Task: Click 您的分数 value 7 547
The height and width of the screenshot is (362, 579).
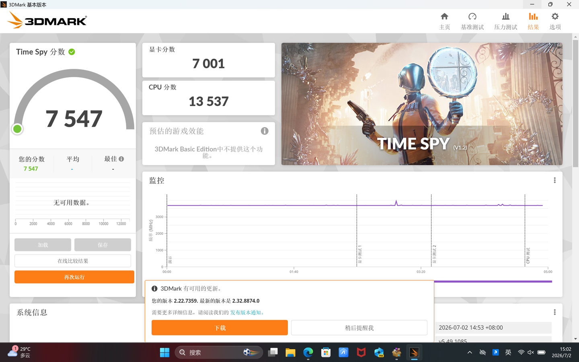Action: [x=31, y=169]
